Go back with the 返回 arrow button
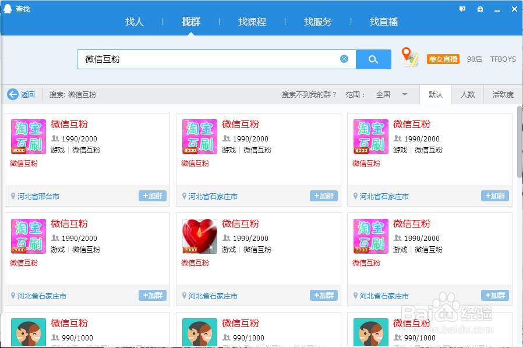The image size is (523, 348). (21, 94)
